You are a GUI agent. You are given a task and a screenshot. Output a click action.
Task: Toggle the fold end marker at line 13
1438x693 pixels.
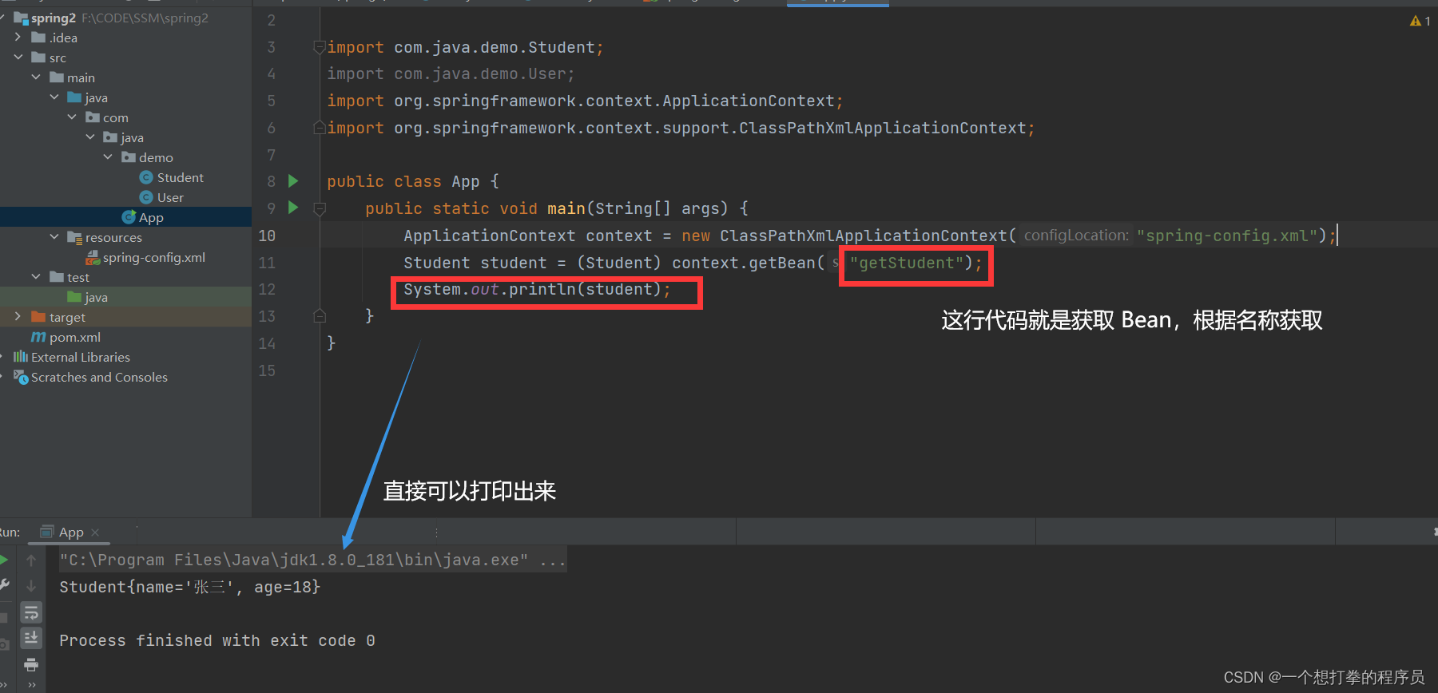[x=320, y=316]
